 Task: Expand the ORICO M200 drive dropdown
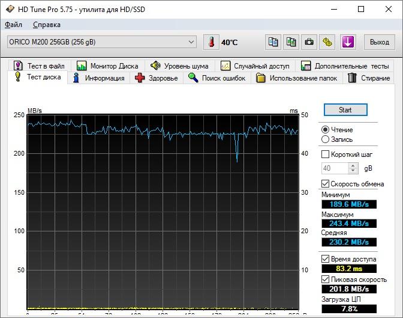point(191,42)
